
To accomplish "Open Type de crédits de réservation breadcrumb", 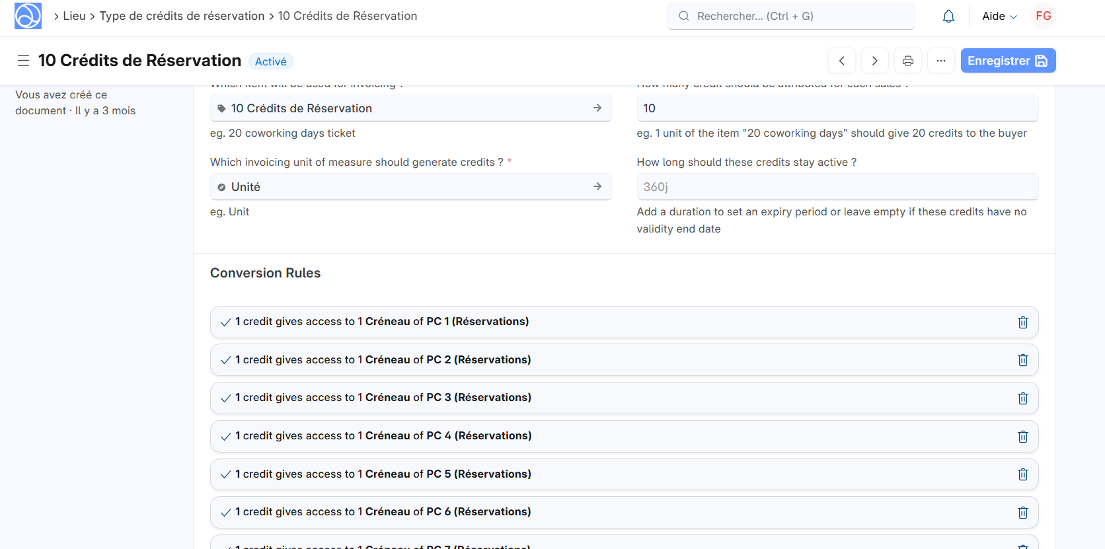I will tap(182, 16).
